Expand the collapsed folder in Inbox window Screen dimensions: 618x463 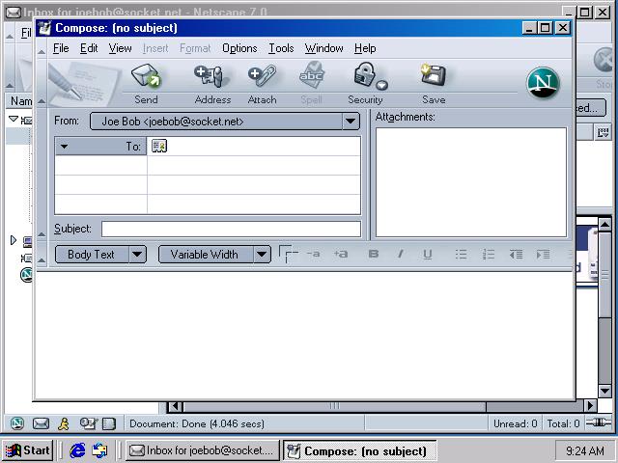[x=14, y=240]
